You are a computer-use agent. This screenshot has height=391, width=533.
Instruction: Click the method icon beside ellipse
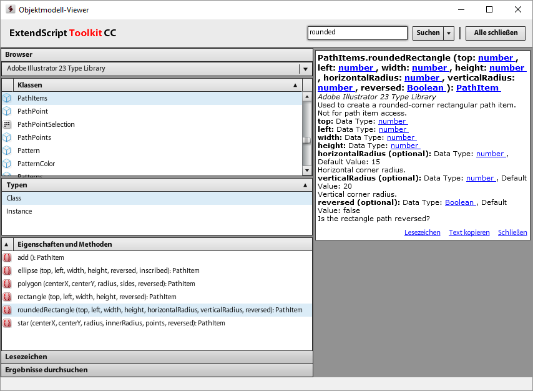(x=7, y=270)
